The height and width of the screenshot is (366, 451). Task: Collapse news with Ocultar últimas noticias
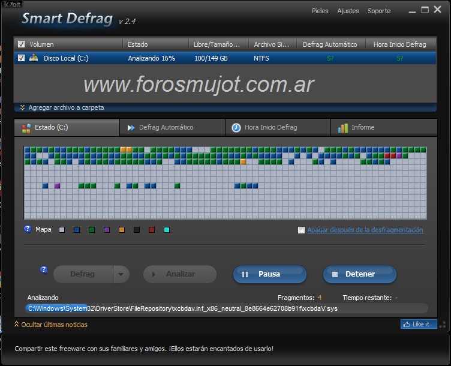[x=50, y=325]
